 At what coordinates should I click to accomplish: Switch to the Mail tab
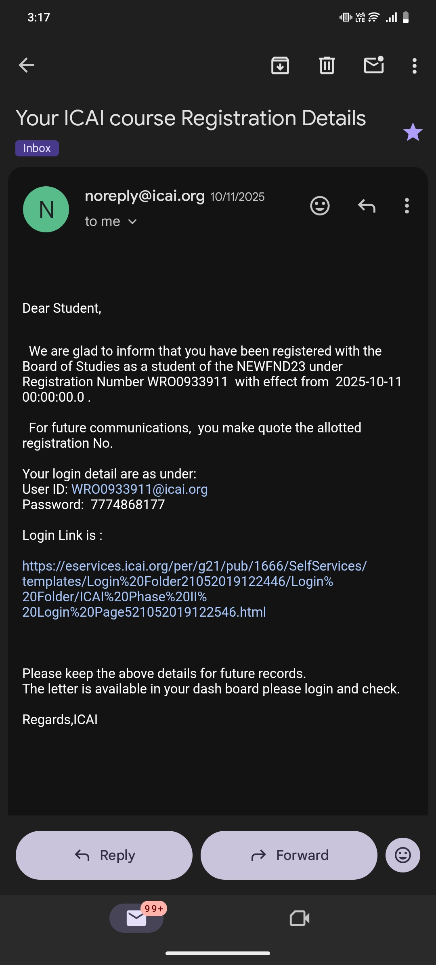coord(136,918)
